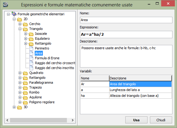Collapse the Triangolo node
The height and width of the screenshot is (128, 177).
[x=20, y=29]
